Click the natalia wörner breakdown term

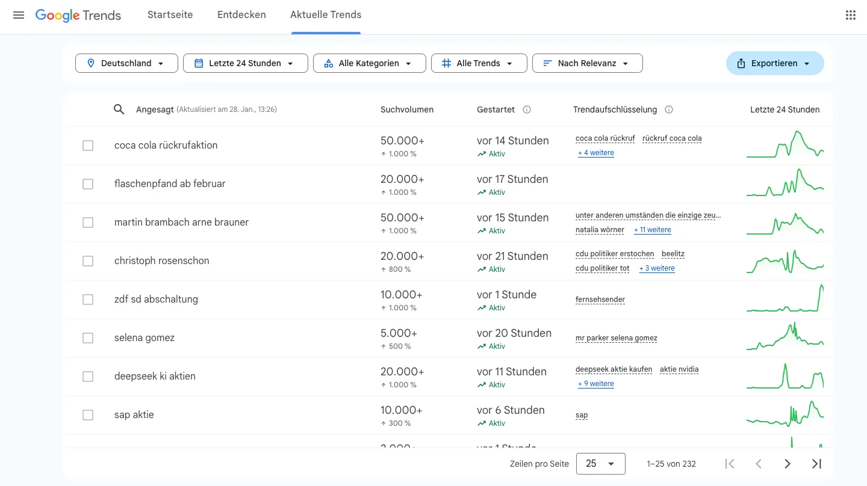click(x=601, y=230)
